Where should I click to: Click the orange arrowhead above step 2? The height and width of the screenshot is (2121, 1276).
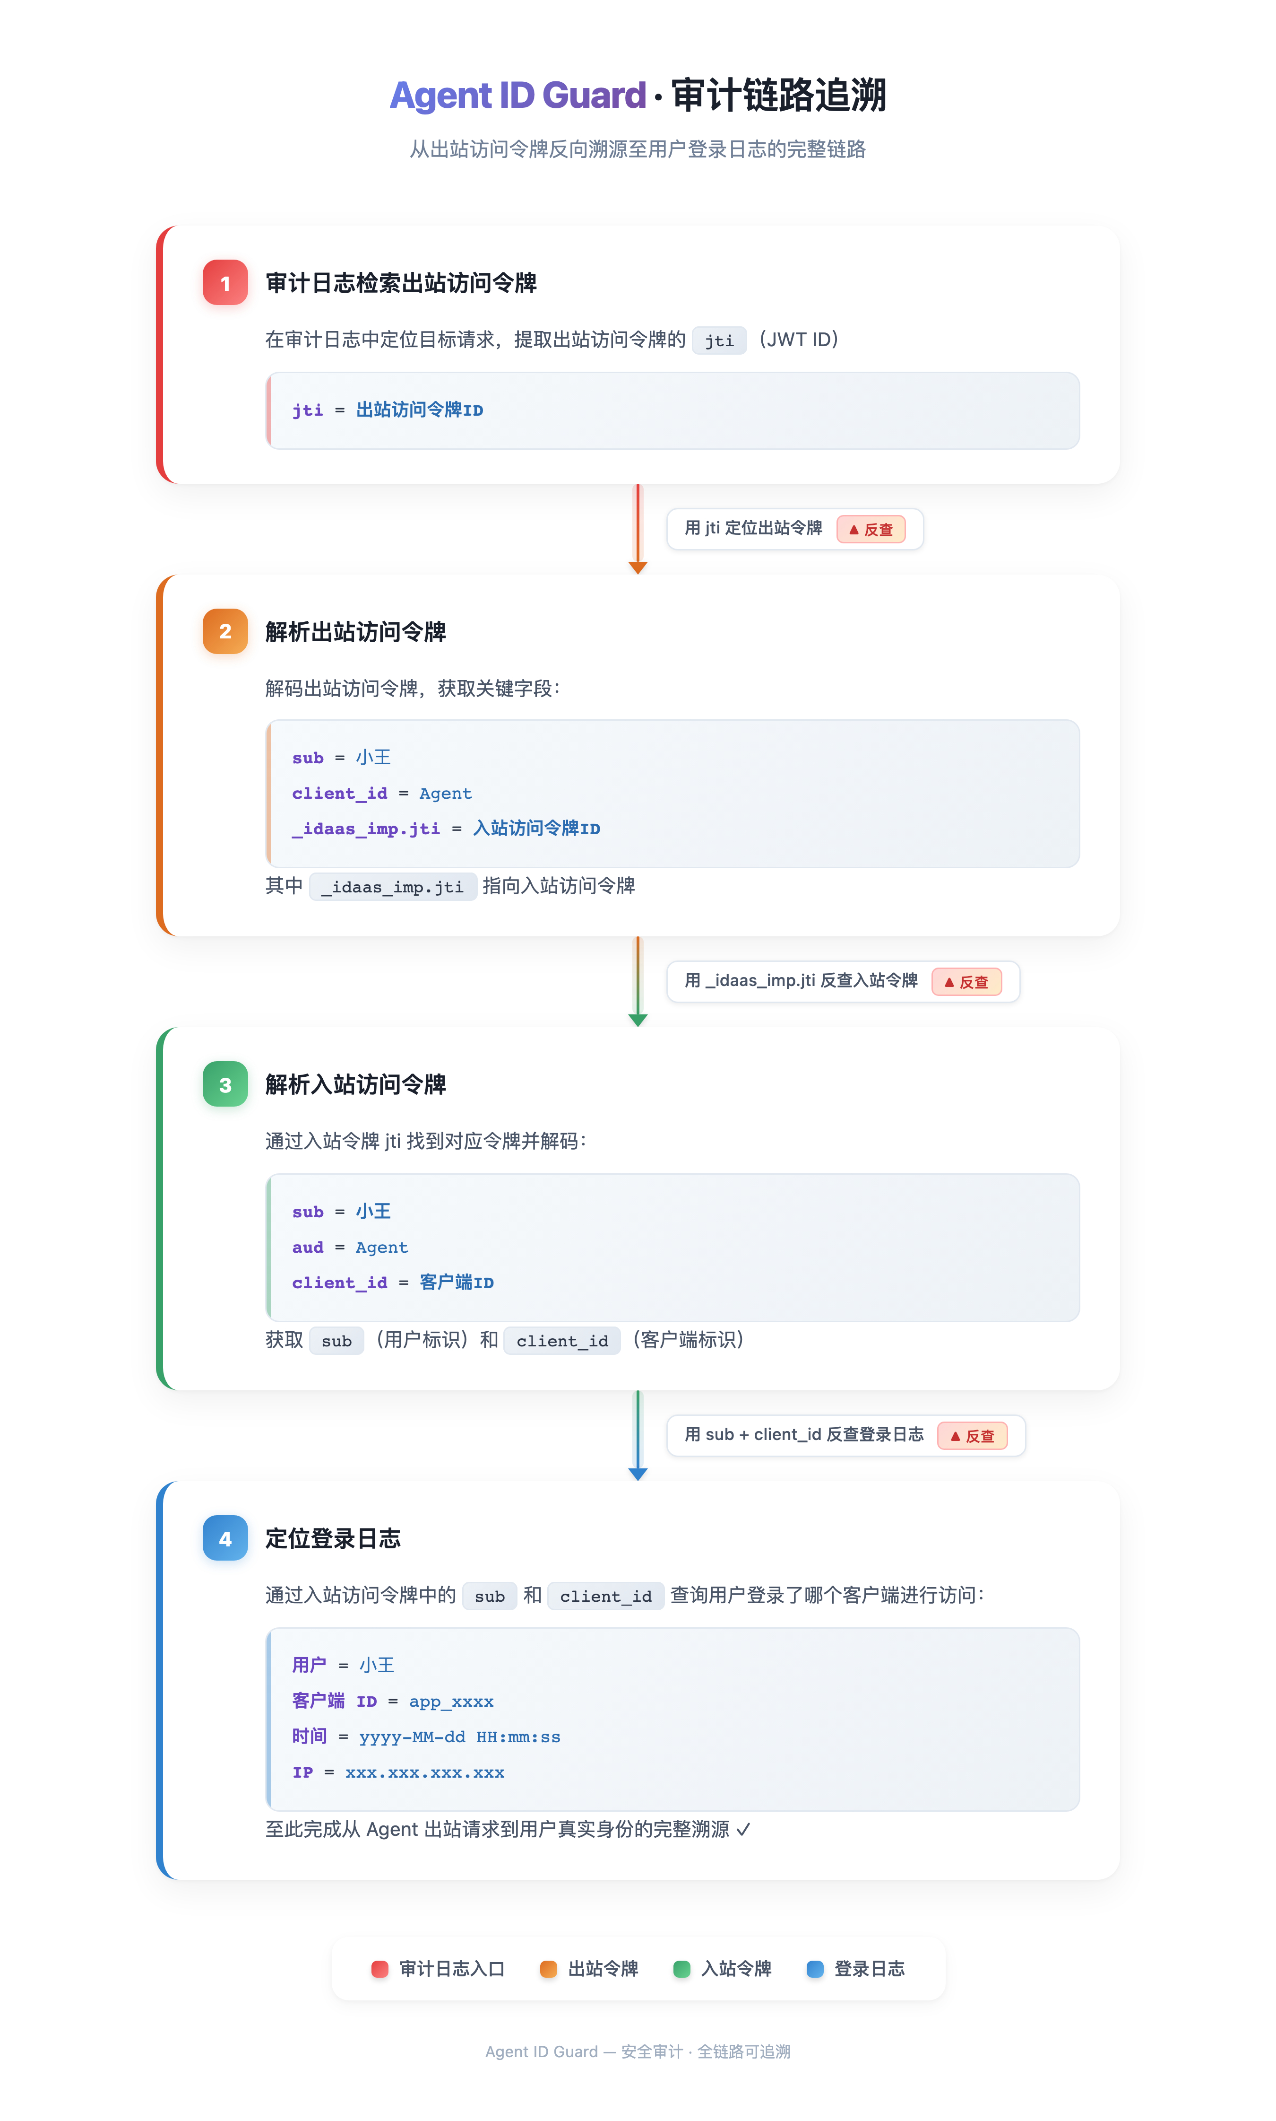point(638,568)
